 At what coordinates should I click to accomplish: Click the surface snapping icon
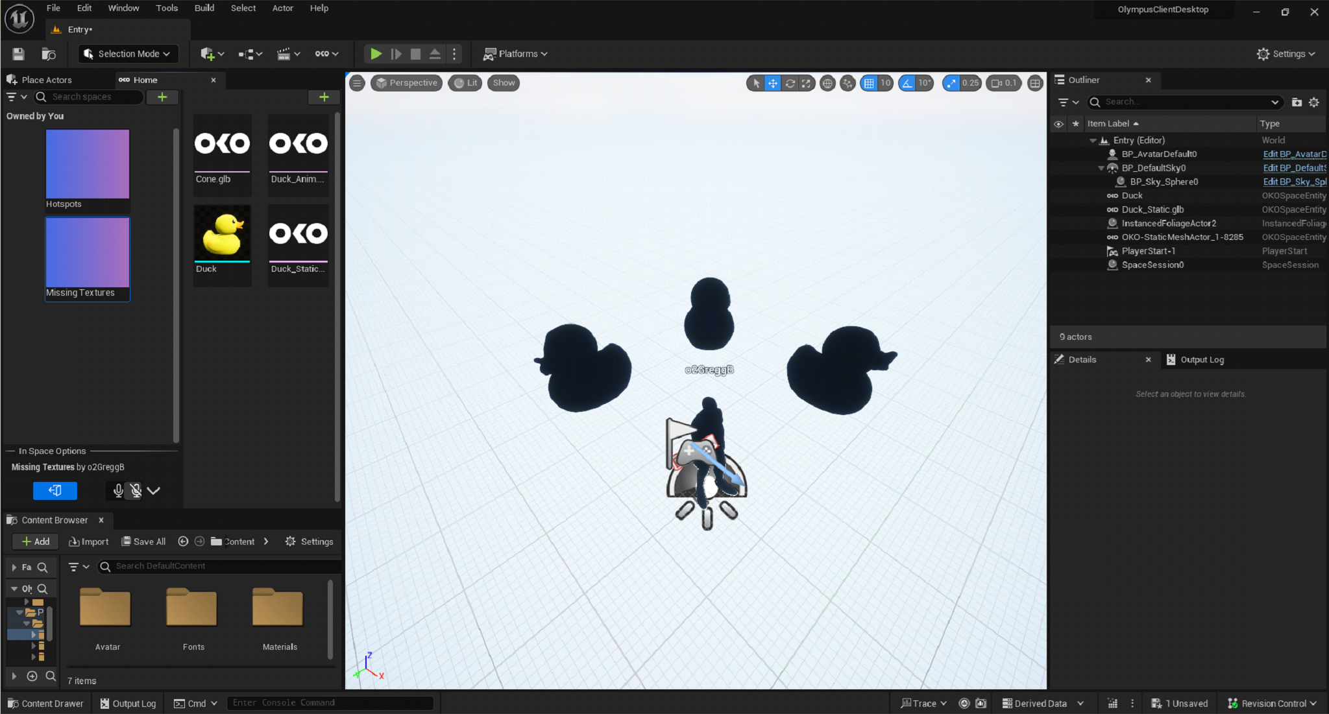pyautogui.click(x=847, y=83)
